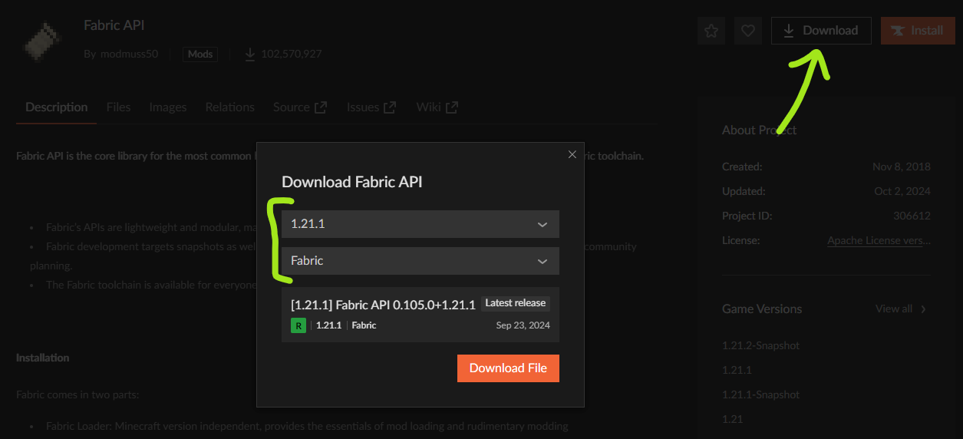
Task: Click the star favorite icon
Action: tap(711, 31)
